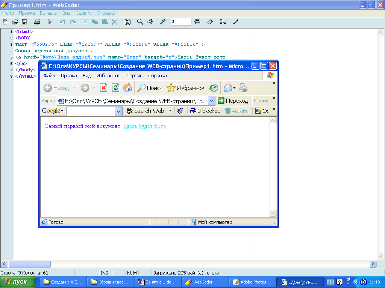Delete selection with the X icon
The image size is (385, 288).
pos(114,22)
